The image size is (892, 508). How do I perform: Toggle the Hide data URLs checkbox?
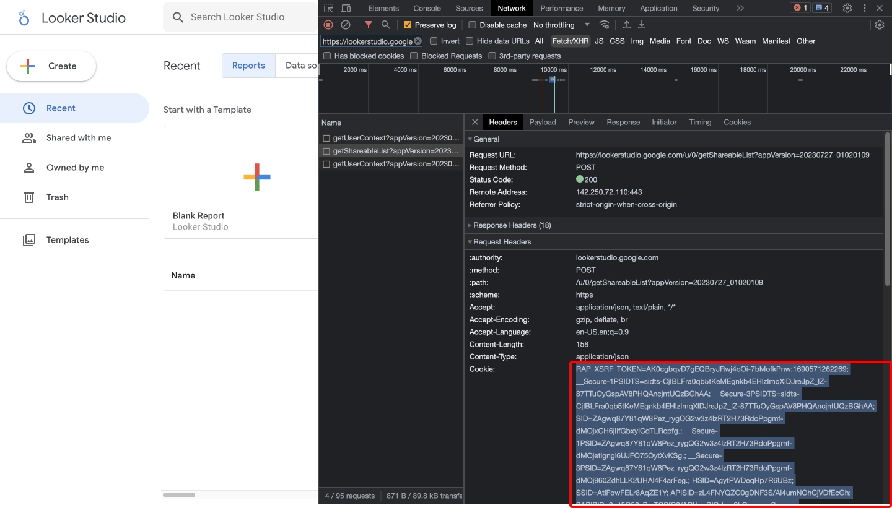pyautogui.click(x=470, y=41)
